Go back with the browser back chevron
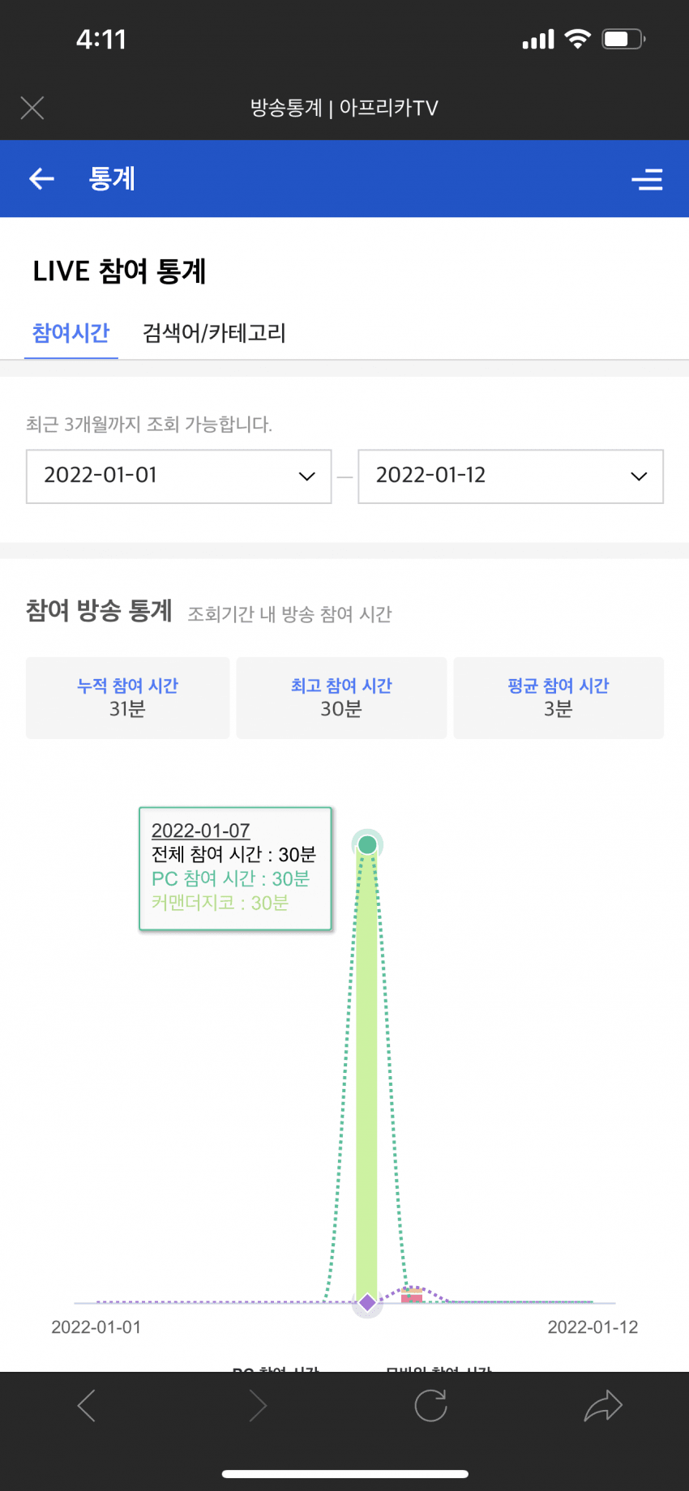This screenshot has width=689, height=1491. click(x=87, y=1406)
